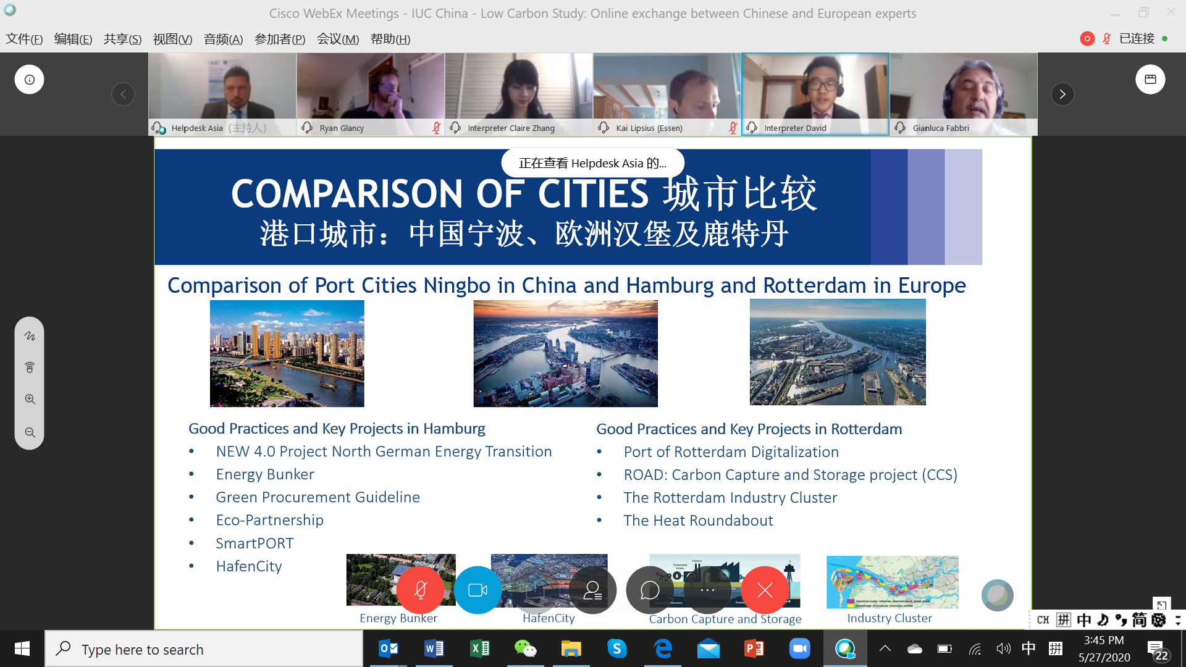Open more options ellipsis button
This screenshot has height=667, width=1186.
tap(707, 590)
